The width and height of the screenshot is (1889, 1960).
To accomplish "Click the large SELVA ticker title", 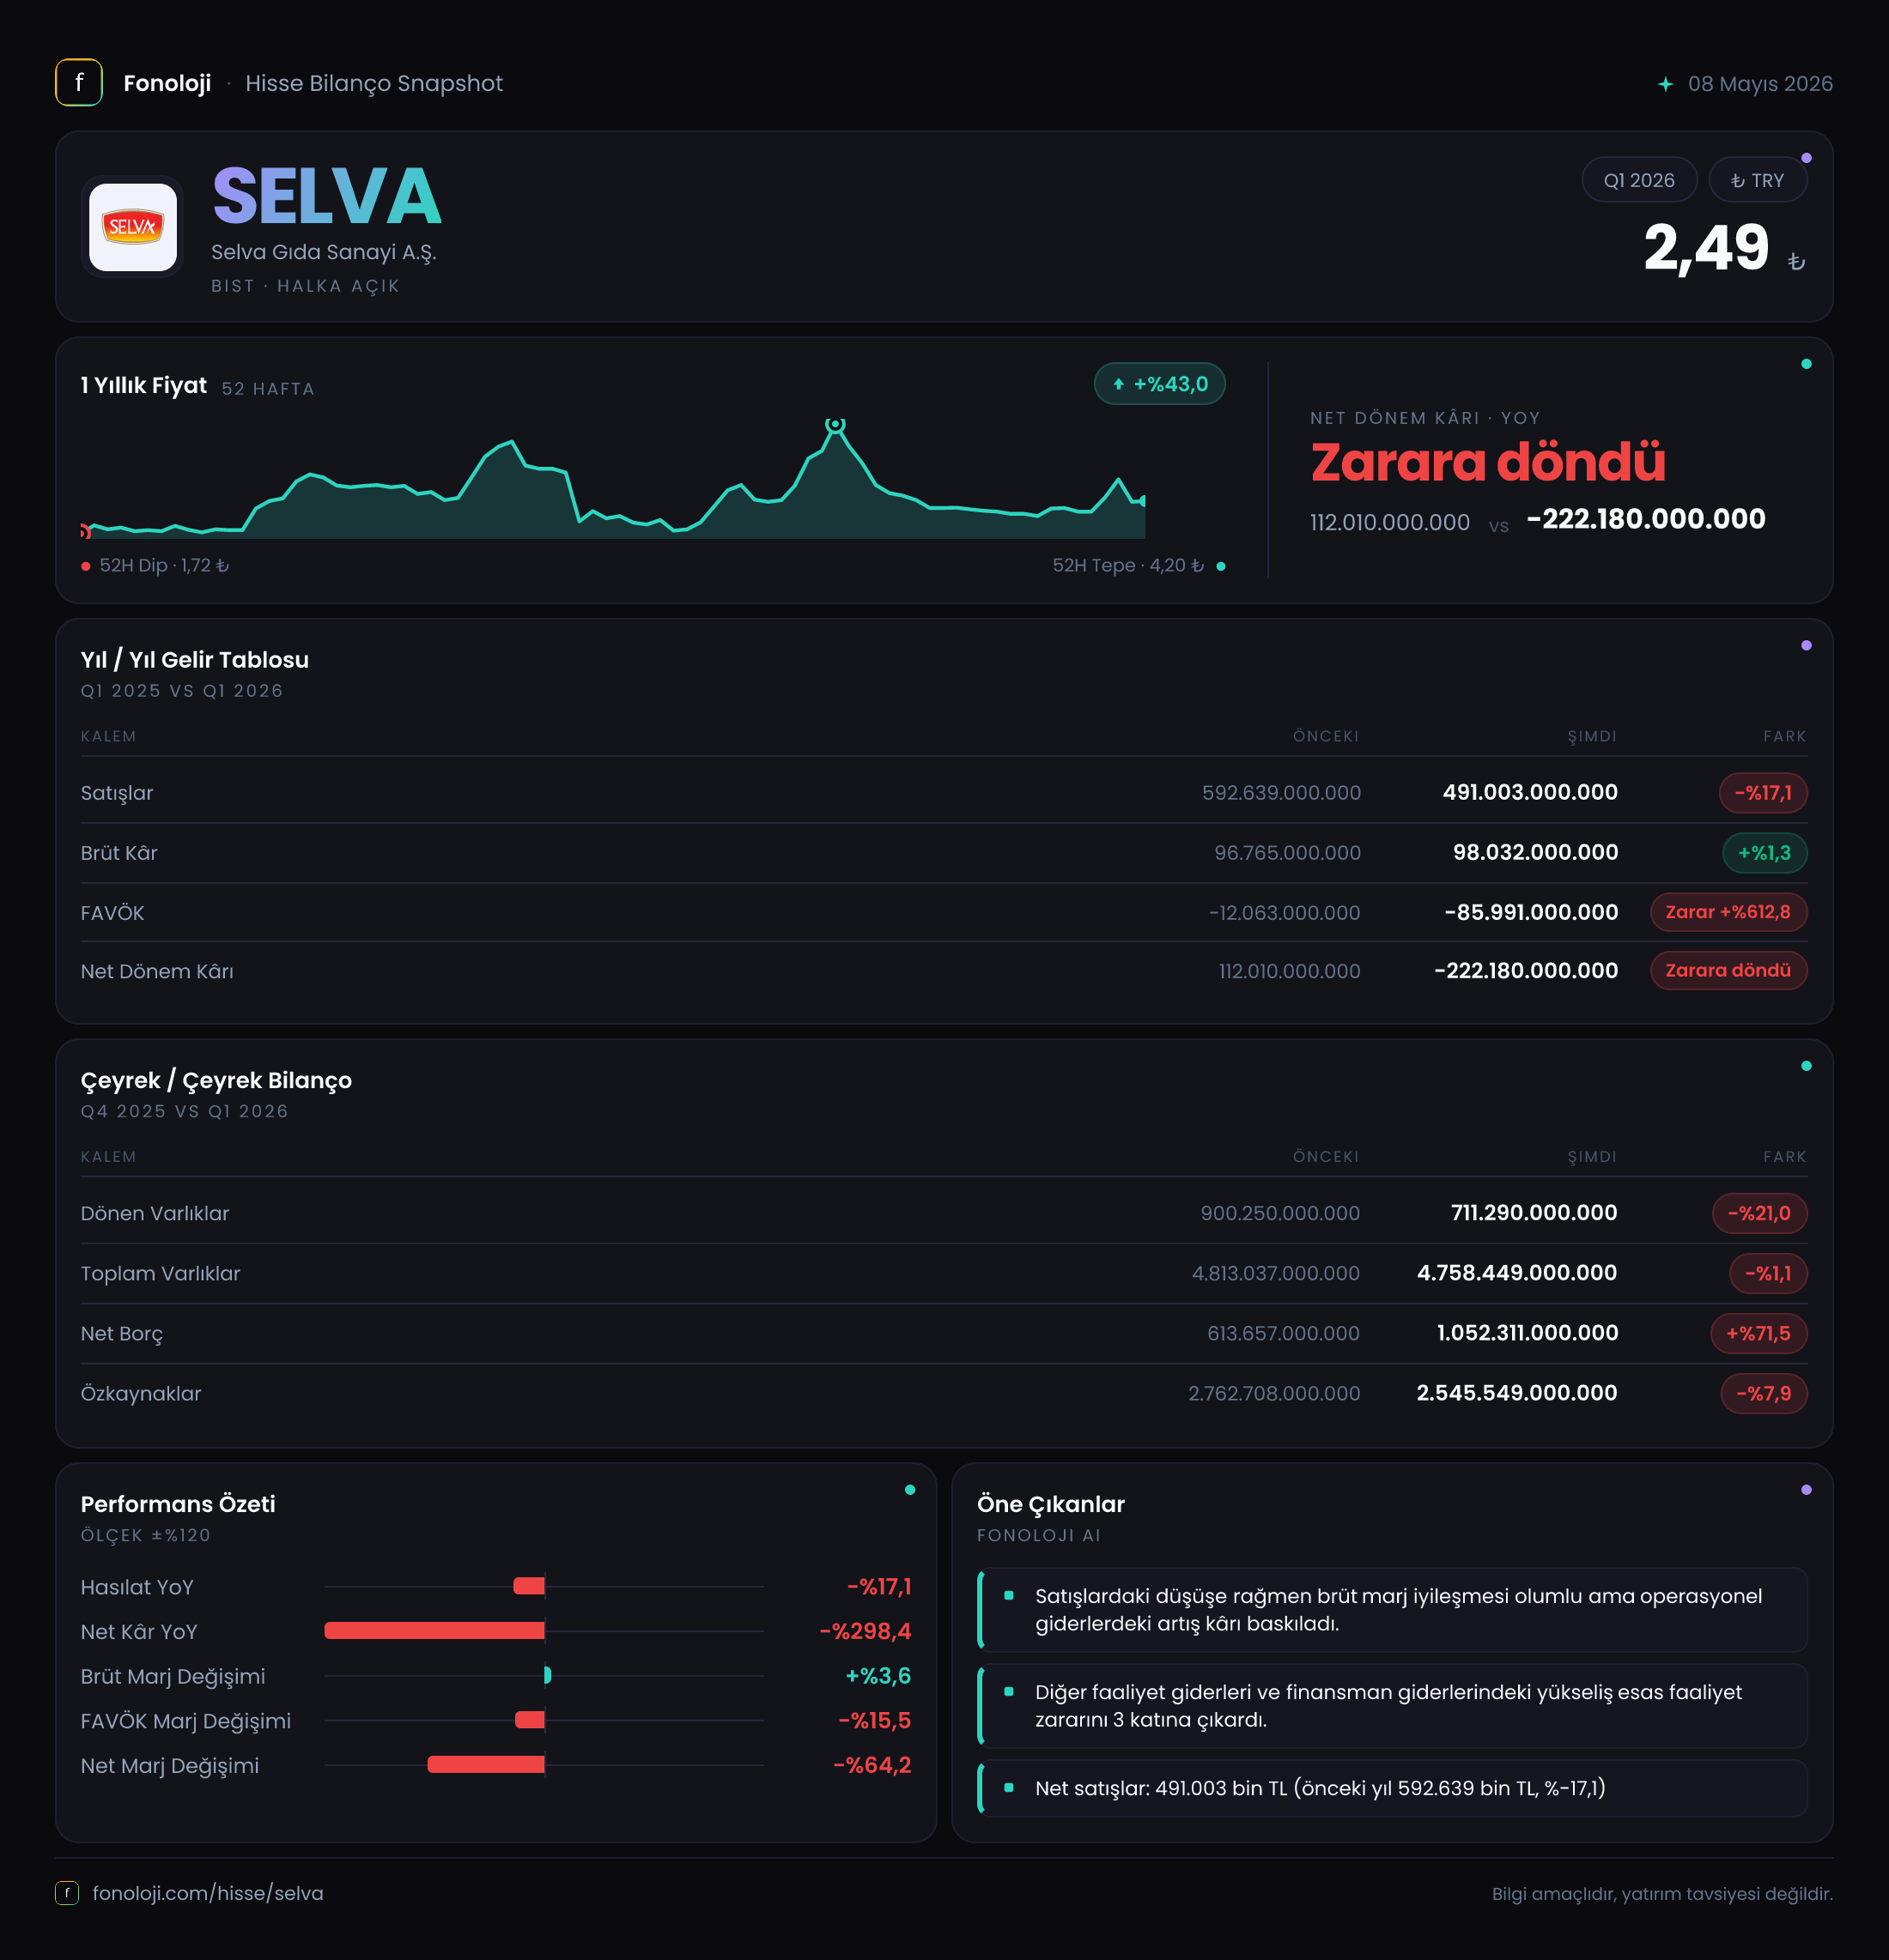I will pos(327,196).
